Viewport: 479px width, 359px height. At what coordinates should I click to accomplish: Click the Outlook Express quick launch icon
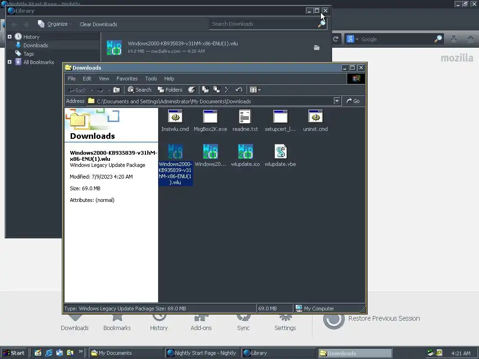point(59,353)
